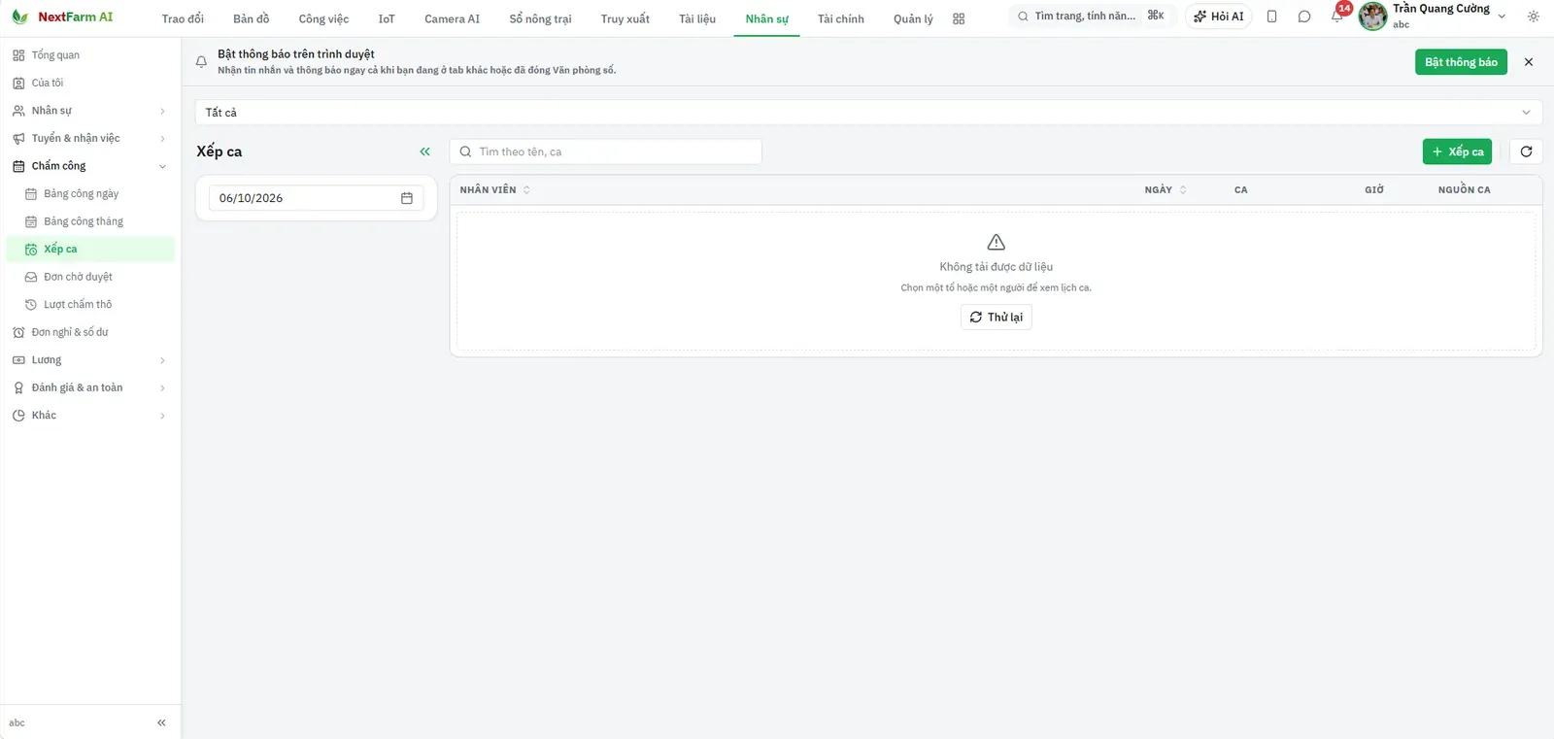
Task: Open the chat messages bubble icon
Action: tap(1304, 17)
